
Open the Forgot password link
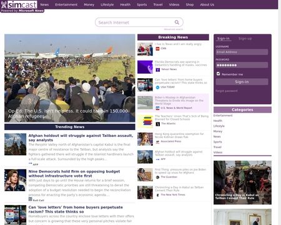click(x=226, y=91)
